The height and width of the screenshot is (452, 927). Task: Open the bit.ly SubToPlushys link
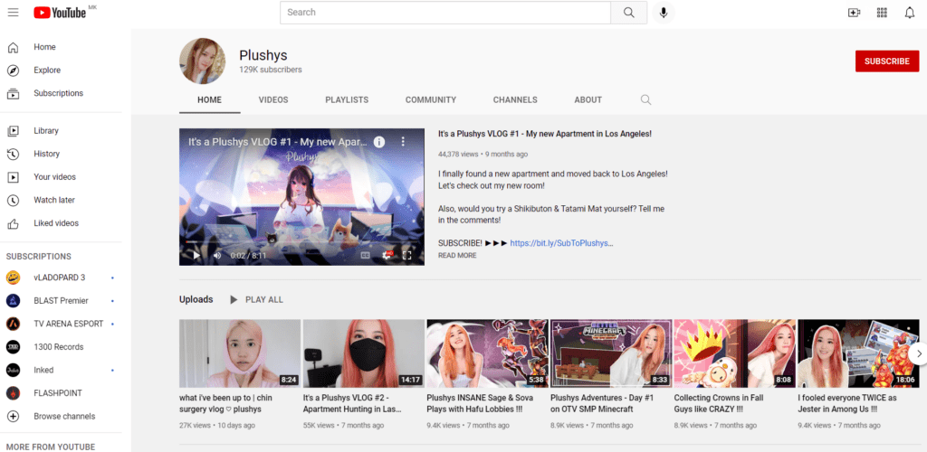[561, 242]
